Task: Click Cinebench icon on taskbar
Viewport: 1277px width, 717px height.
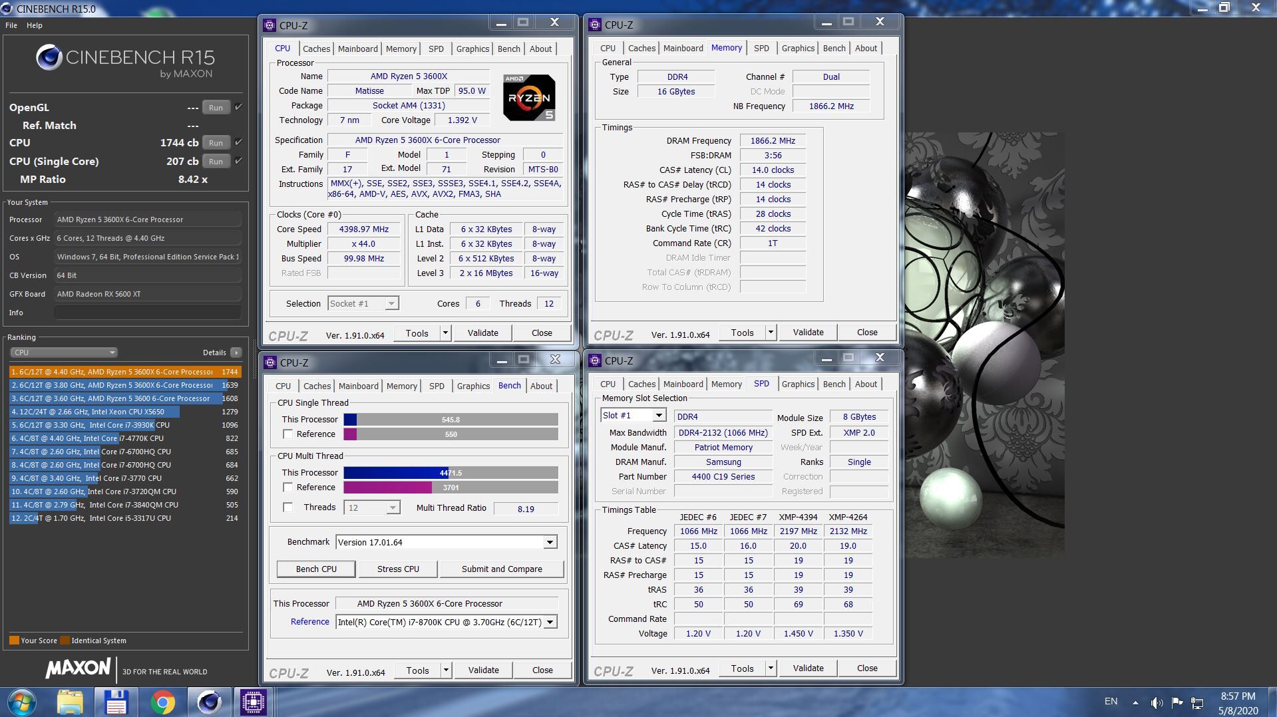Action: 209,702
